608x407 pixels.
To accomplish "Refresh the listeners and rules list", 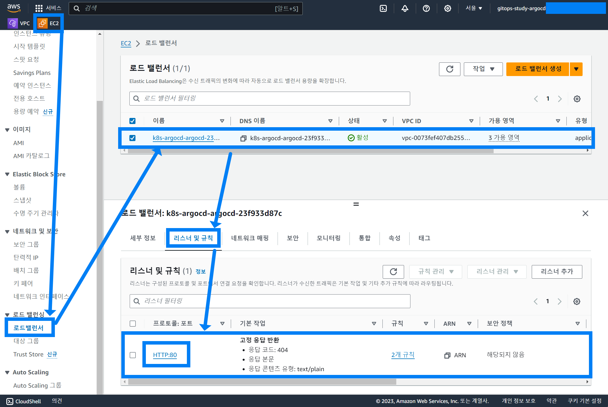I will (x=393, y=272).
